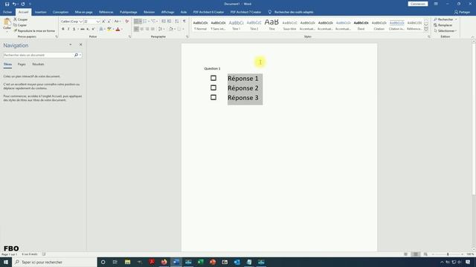
Task: Show paragraph marks (pilcrow)
Action: 184,22
